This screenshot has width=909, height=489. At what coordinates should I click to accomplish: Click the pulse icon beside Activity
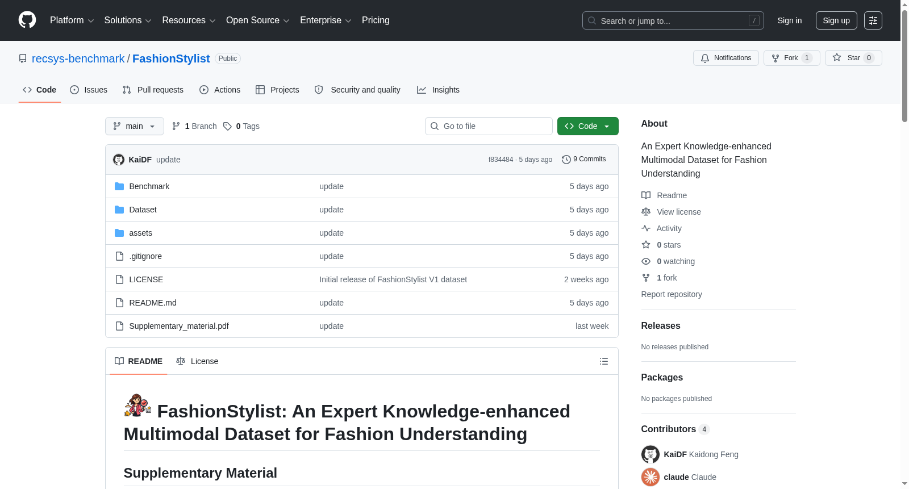tap(646, 228)
